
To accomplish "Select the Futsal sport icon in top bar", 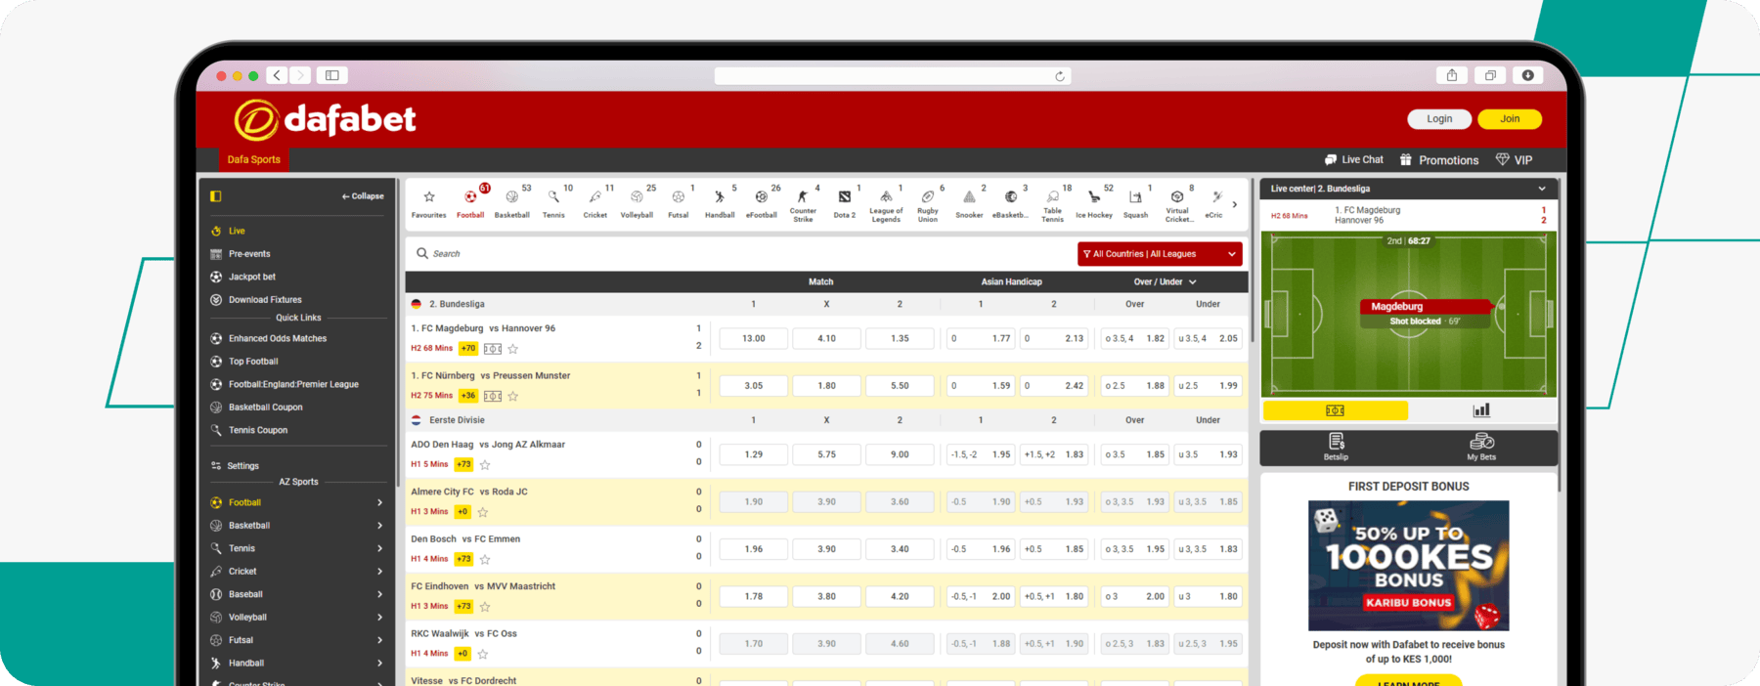I will [679, 203].
